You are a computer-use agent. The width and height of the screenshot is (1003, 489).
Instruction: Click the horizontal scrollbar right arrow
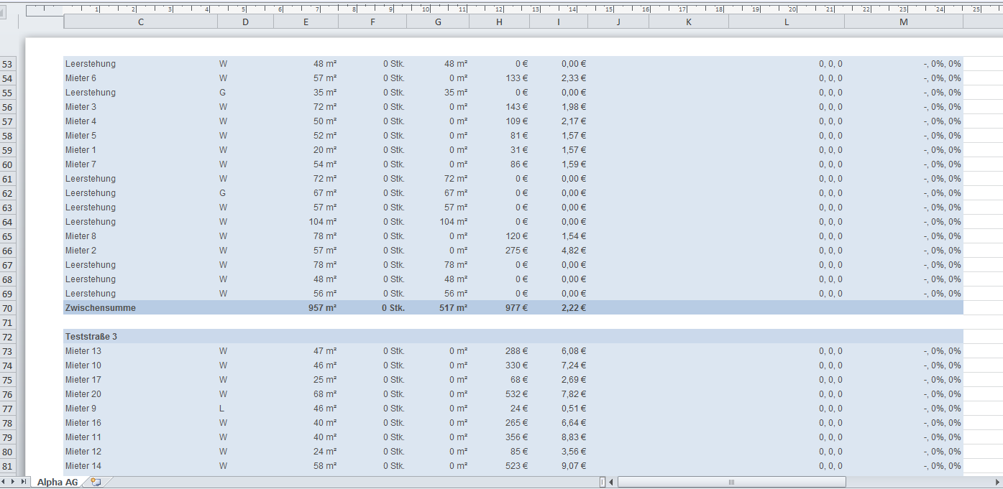click(x=997, y=482)
